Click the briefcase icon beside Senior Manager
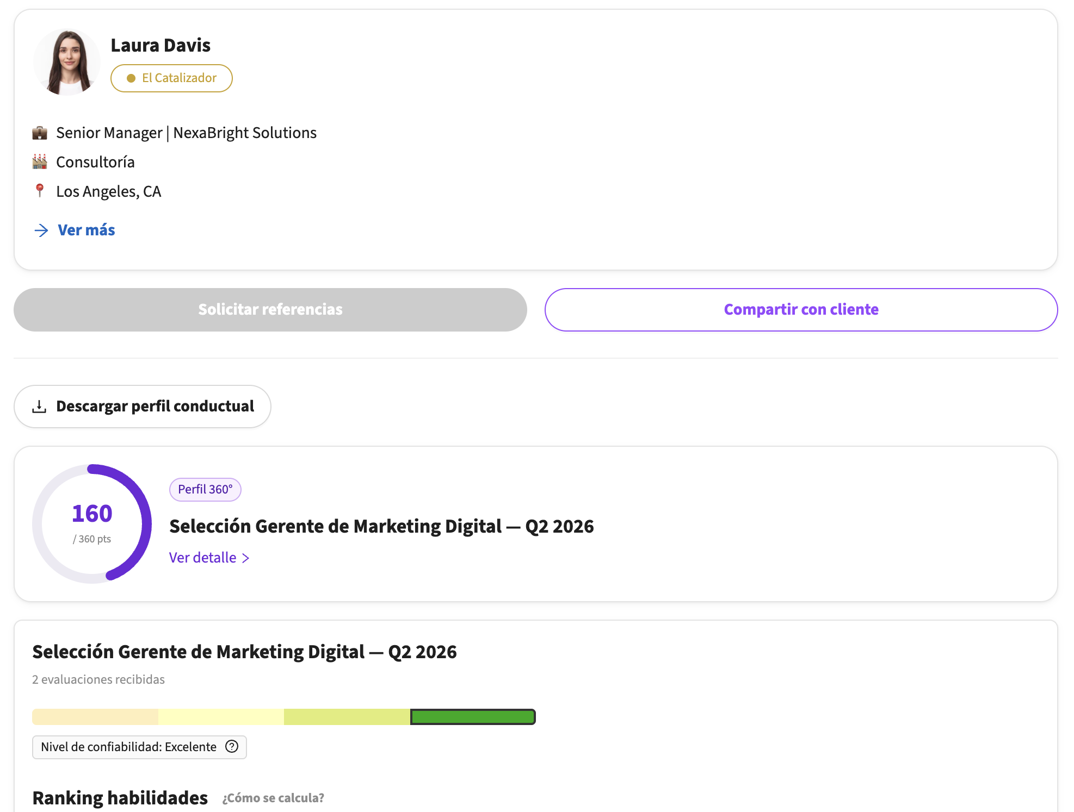This screenshot has height=812, width=1074. [x=40, y=133]
